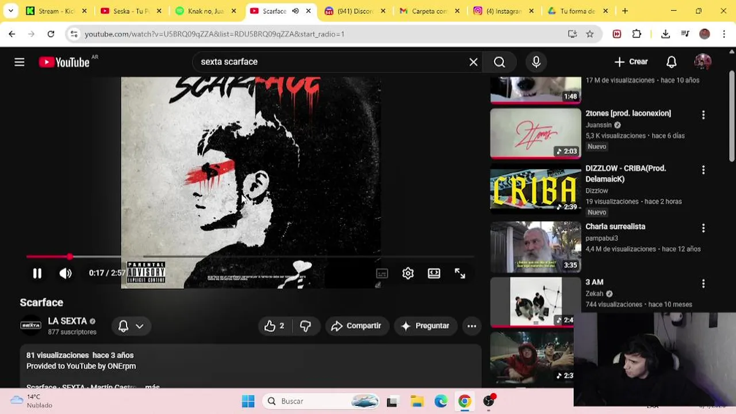736x414 pixels.
Task: Open Chrome downloads
Action: pos(665,34)
